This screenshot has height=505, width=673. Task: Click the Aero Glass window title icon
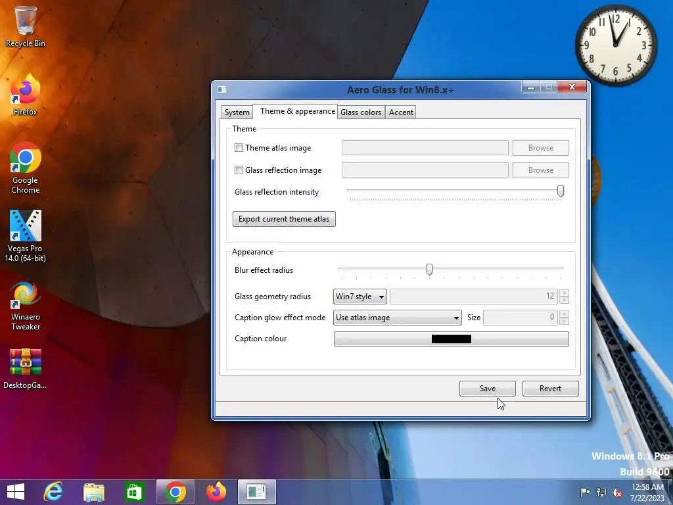(x=222, y=89)
